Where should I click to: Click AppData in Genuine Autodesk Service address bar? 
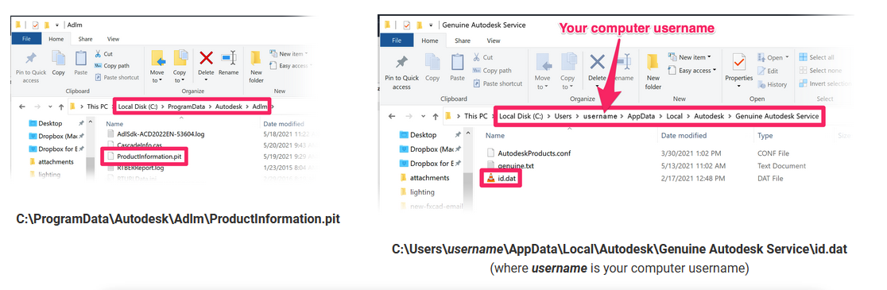(x=640, y=117)
